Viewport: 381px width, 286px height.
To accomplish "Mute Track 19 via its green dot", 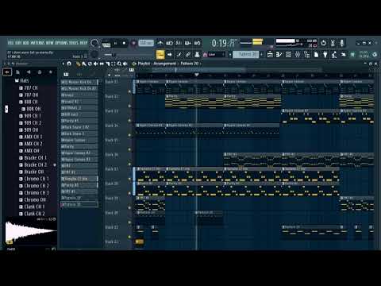I will (129, 208).
